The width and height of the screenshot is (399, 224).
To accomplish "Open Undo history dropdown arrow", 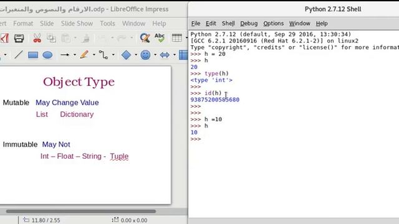I will pyautogui.click(x=112, y=38).
